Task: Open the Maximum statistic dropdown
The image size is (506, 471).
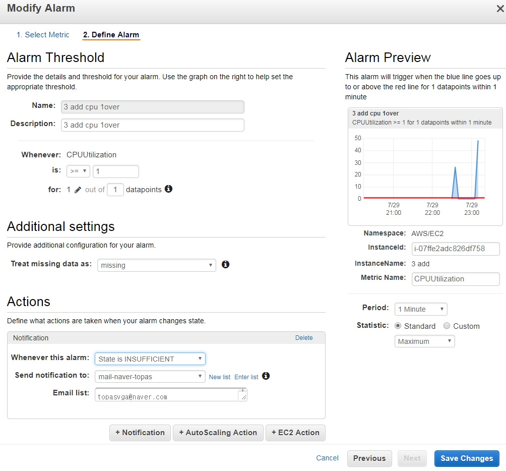Action: (425, 341)
